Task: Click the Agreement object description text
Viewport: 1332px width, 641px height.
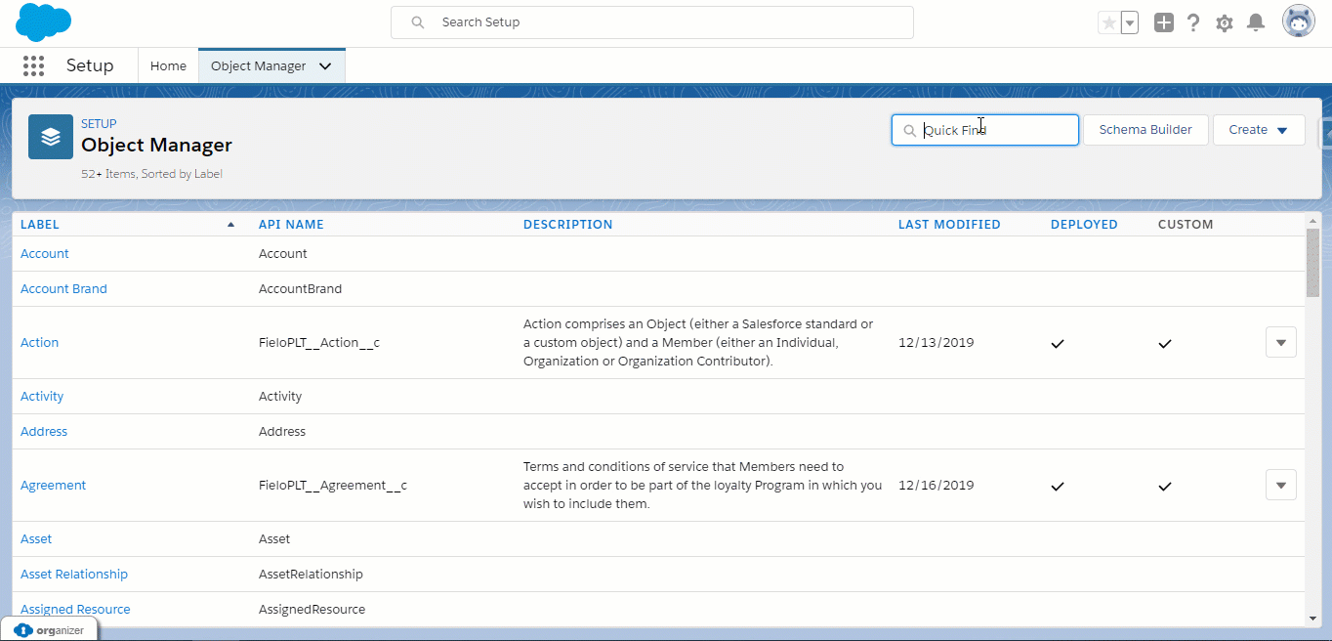Action: click(x=702, y=485)
